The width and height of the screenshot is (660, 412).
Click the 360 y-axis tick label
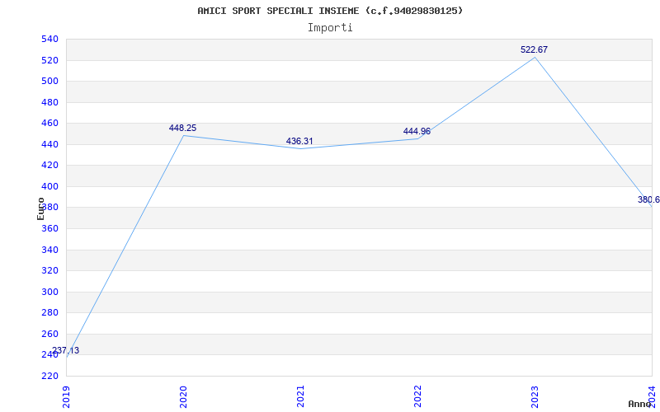tap(49, 229)
